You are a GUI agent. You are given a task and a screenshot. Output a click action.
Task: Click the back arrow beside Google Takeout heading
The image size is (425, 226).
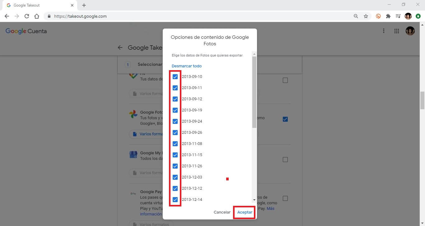pyautogui.click(x=120, y=47)
